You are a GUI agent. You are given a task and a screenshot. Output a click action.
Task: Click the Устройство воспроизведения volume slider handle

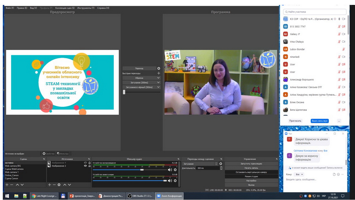tap(142, 170)
